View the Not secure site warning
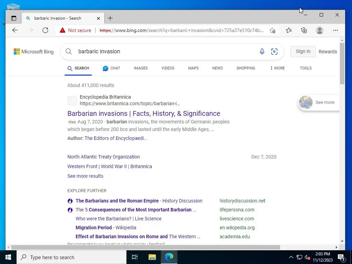This screenshot has width=352, height=264. point(75,30)
